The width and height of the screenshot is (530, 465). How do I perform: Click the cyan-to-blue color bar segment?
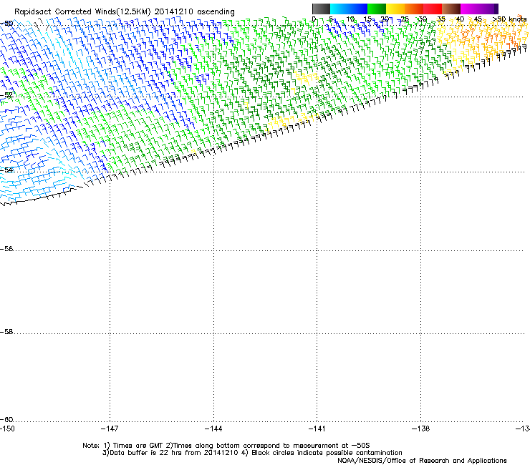[x=349, y=9]
